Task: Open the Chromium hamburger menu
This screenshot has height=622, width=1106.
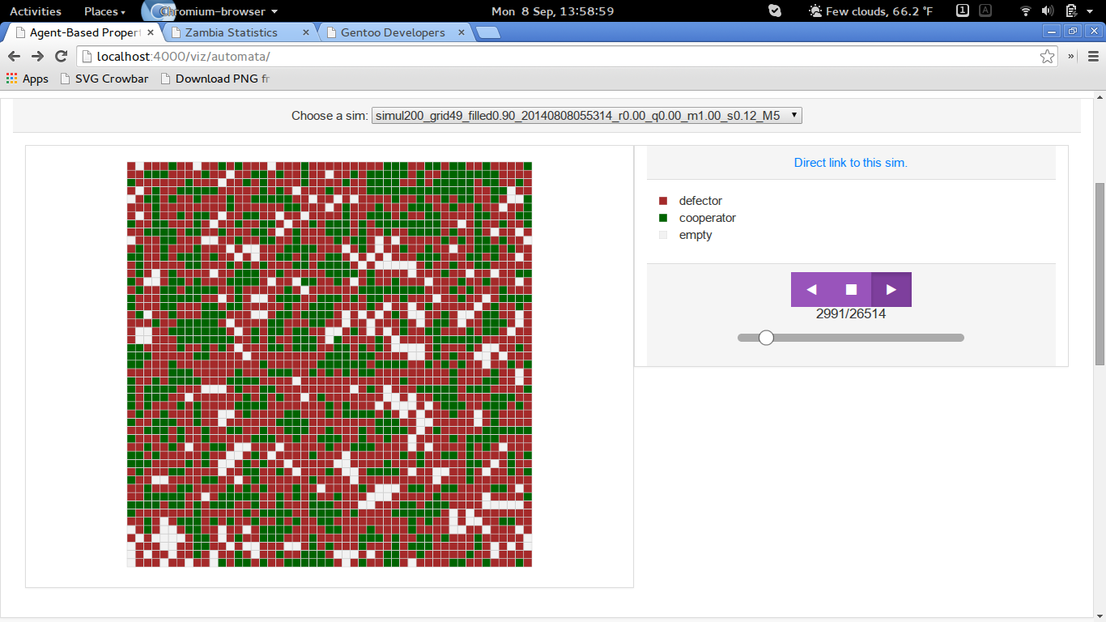Action: coord(1093,56)
